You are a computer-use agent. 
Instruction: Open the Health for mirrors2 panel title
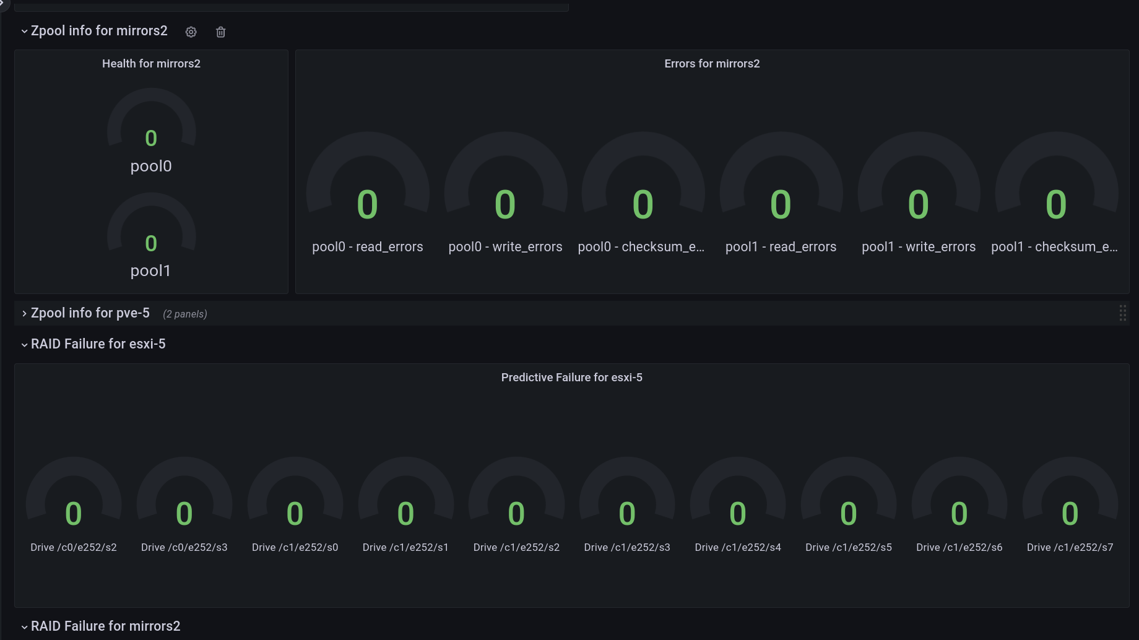151,64
